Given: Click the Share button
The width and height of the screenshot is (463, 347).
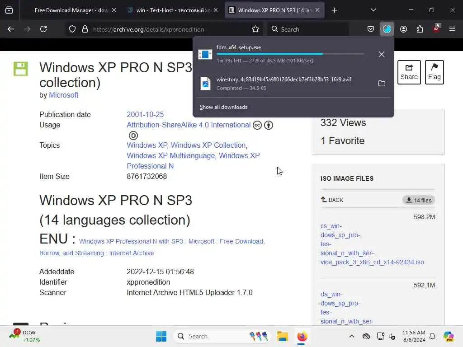Looking at the screenshot, I should click(409, 72).
